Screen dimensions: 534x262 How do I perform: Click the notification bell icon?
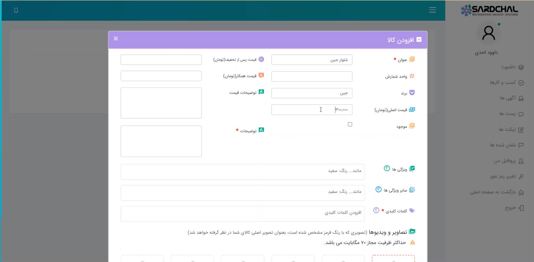pos(16,10)
